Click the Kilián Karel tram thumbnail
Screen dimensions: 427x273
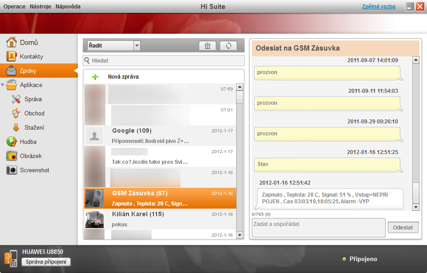tap(94, 219)
